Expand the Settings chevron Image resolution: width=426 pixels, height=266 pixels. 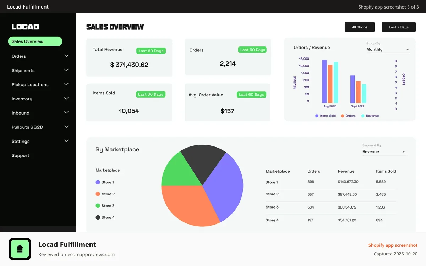pos(66,141)
